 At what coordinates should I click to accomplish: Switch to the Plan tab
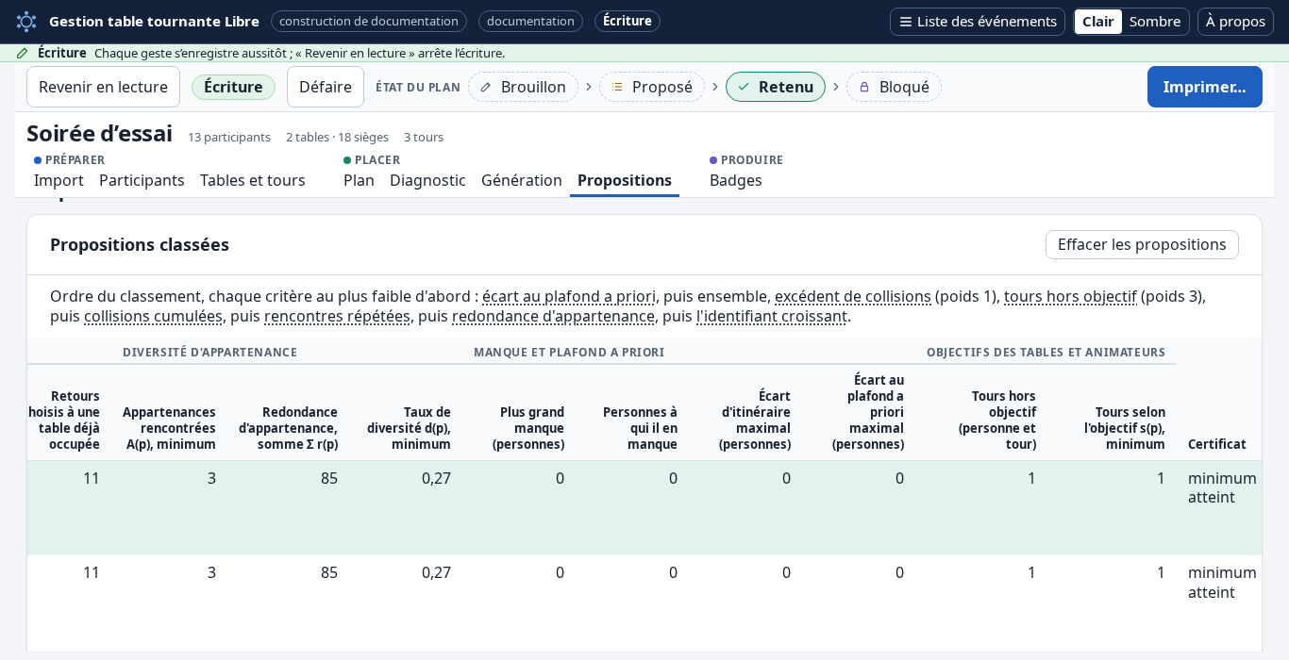click(359, 180)
